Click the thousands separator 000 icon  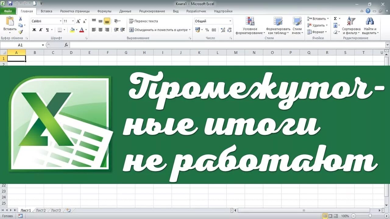[x=214, y=30]
